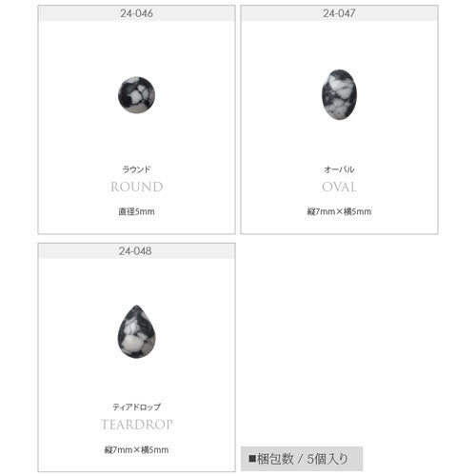Viewport: 476px width, 476px height.
Task: Click the OVAL English label
Action: 339,187
